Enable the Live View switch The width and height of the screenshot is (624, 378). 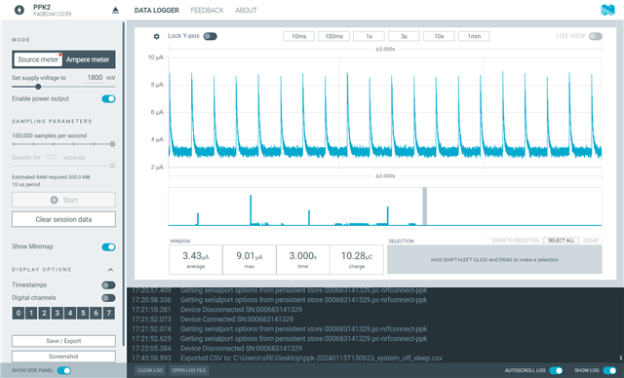596,37
